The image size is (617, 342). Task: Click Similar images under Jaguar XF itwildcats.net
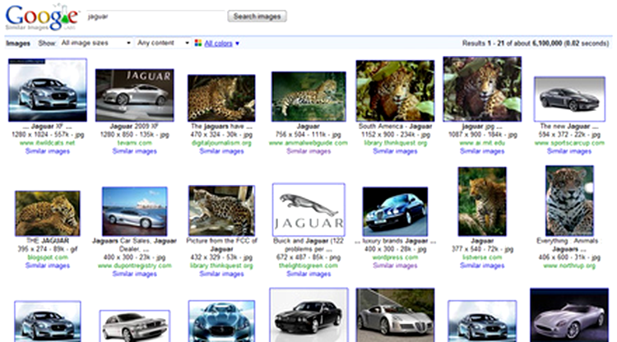click(x=48, y=151)
